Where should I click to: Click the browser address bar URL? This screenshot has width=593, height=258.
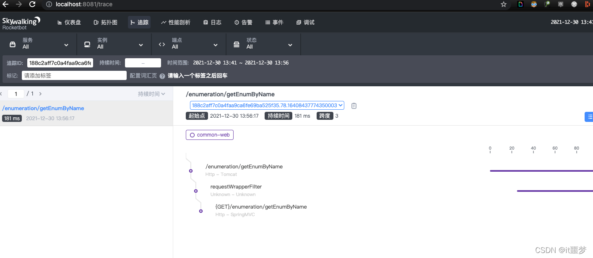click(x=84, y=5)
